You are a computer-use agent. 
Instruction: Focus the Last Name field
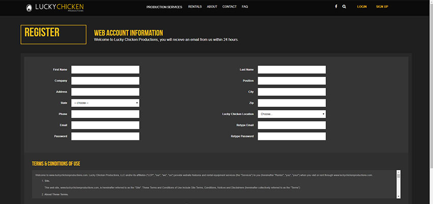click(x=291, y=70)
